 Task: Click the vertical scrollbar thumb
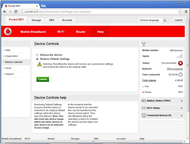[x=188, y=65]
